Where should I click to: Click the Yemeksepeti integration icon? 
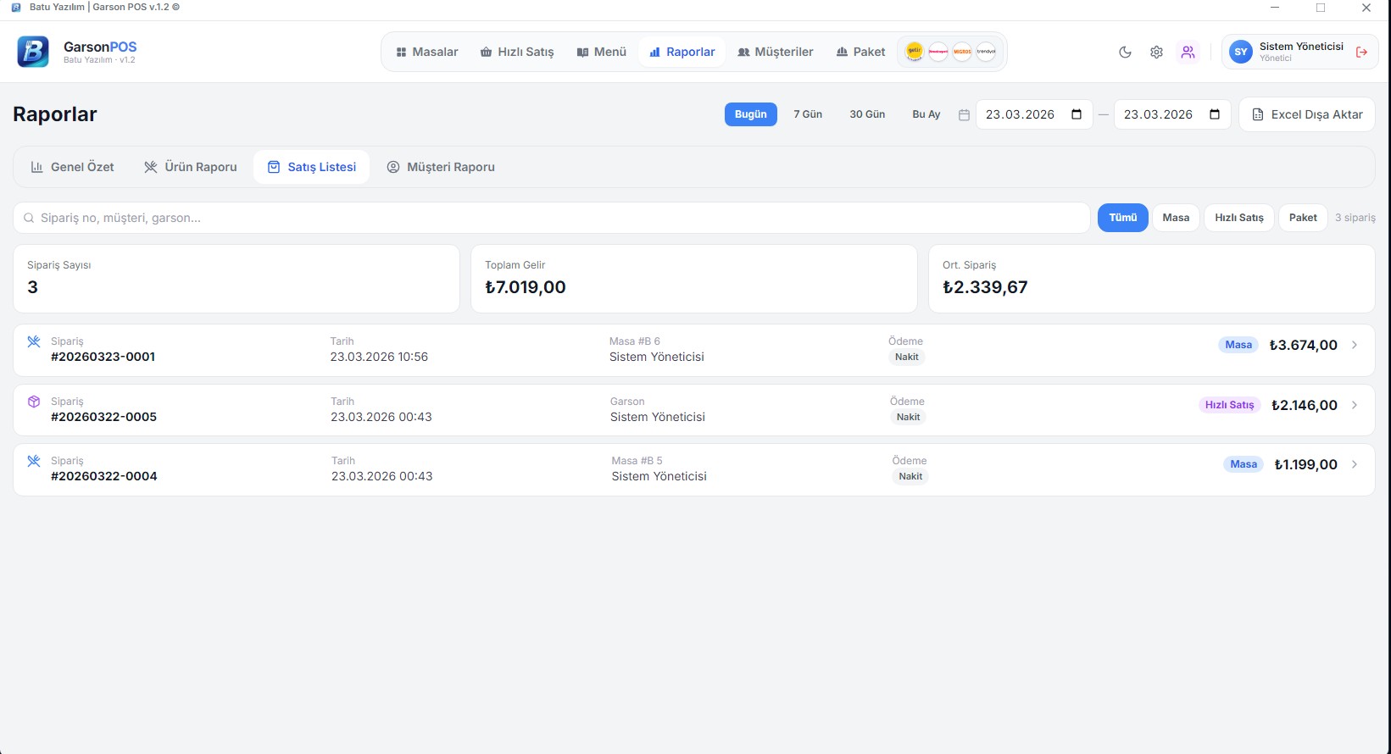938,52
